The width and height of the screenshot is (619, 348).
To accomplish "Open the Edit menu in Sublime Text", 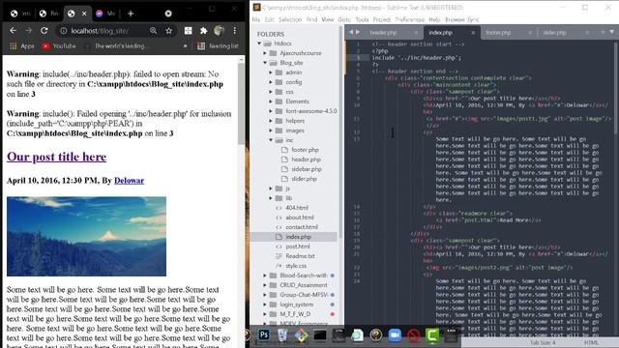I will [270, 19].
